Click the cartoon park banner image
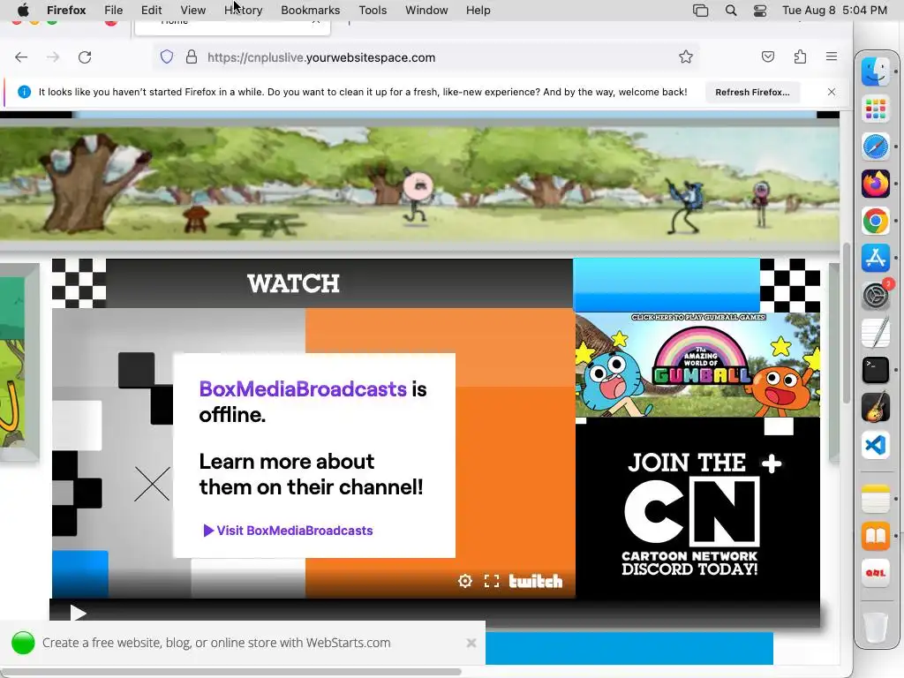This screenshot has height=678, width=904. pyautogui.click(x=419, y=184)
